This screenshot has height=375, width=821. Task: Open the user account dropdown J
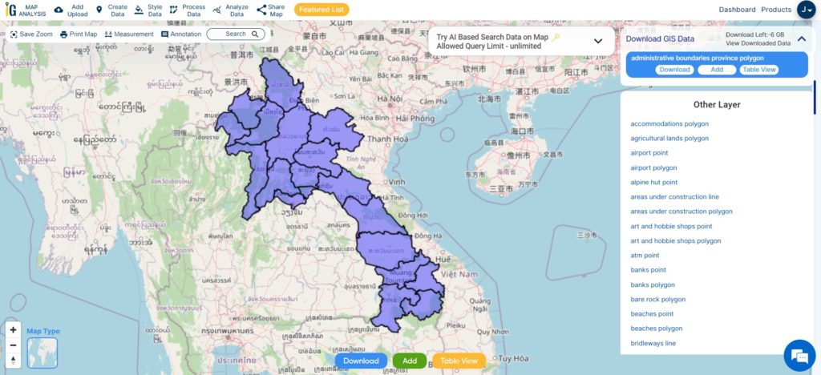coord(806,10)
